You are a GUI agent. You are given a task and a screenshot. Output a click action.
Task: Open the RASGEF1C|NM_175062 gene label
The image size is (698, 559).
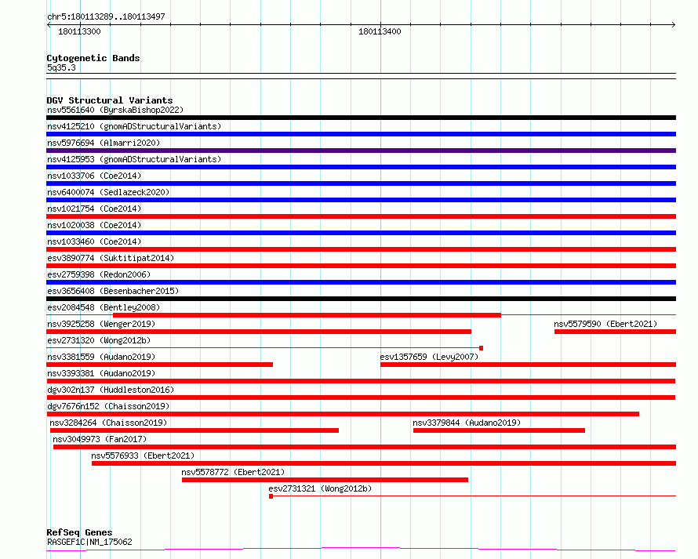coord(89,542)
